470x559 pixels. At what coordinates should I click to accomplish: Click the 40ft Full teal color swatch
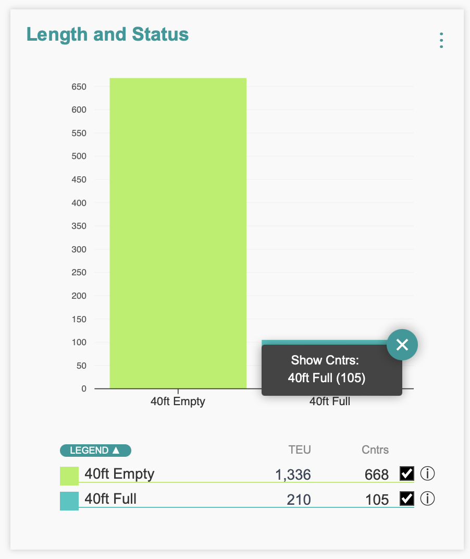coord(69,501)
